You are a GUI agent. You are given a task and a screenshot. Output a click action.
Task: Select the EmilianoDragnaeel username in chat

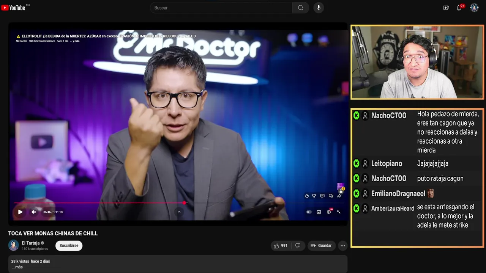[398, 194]
